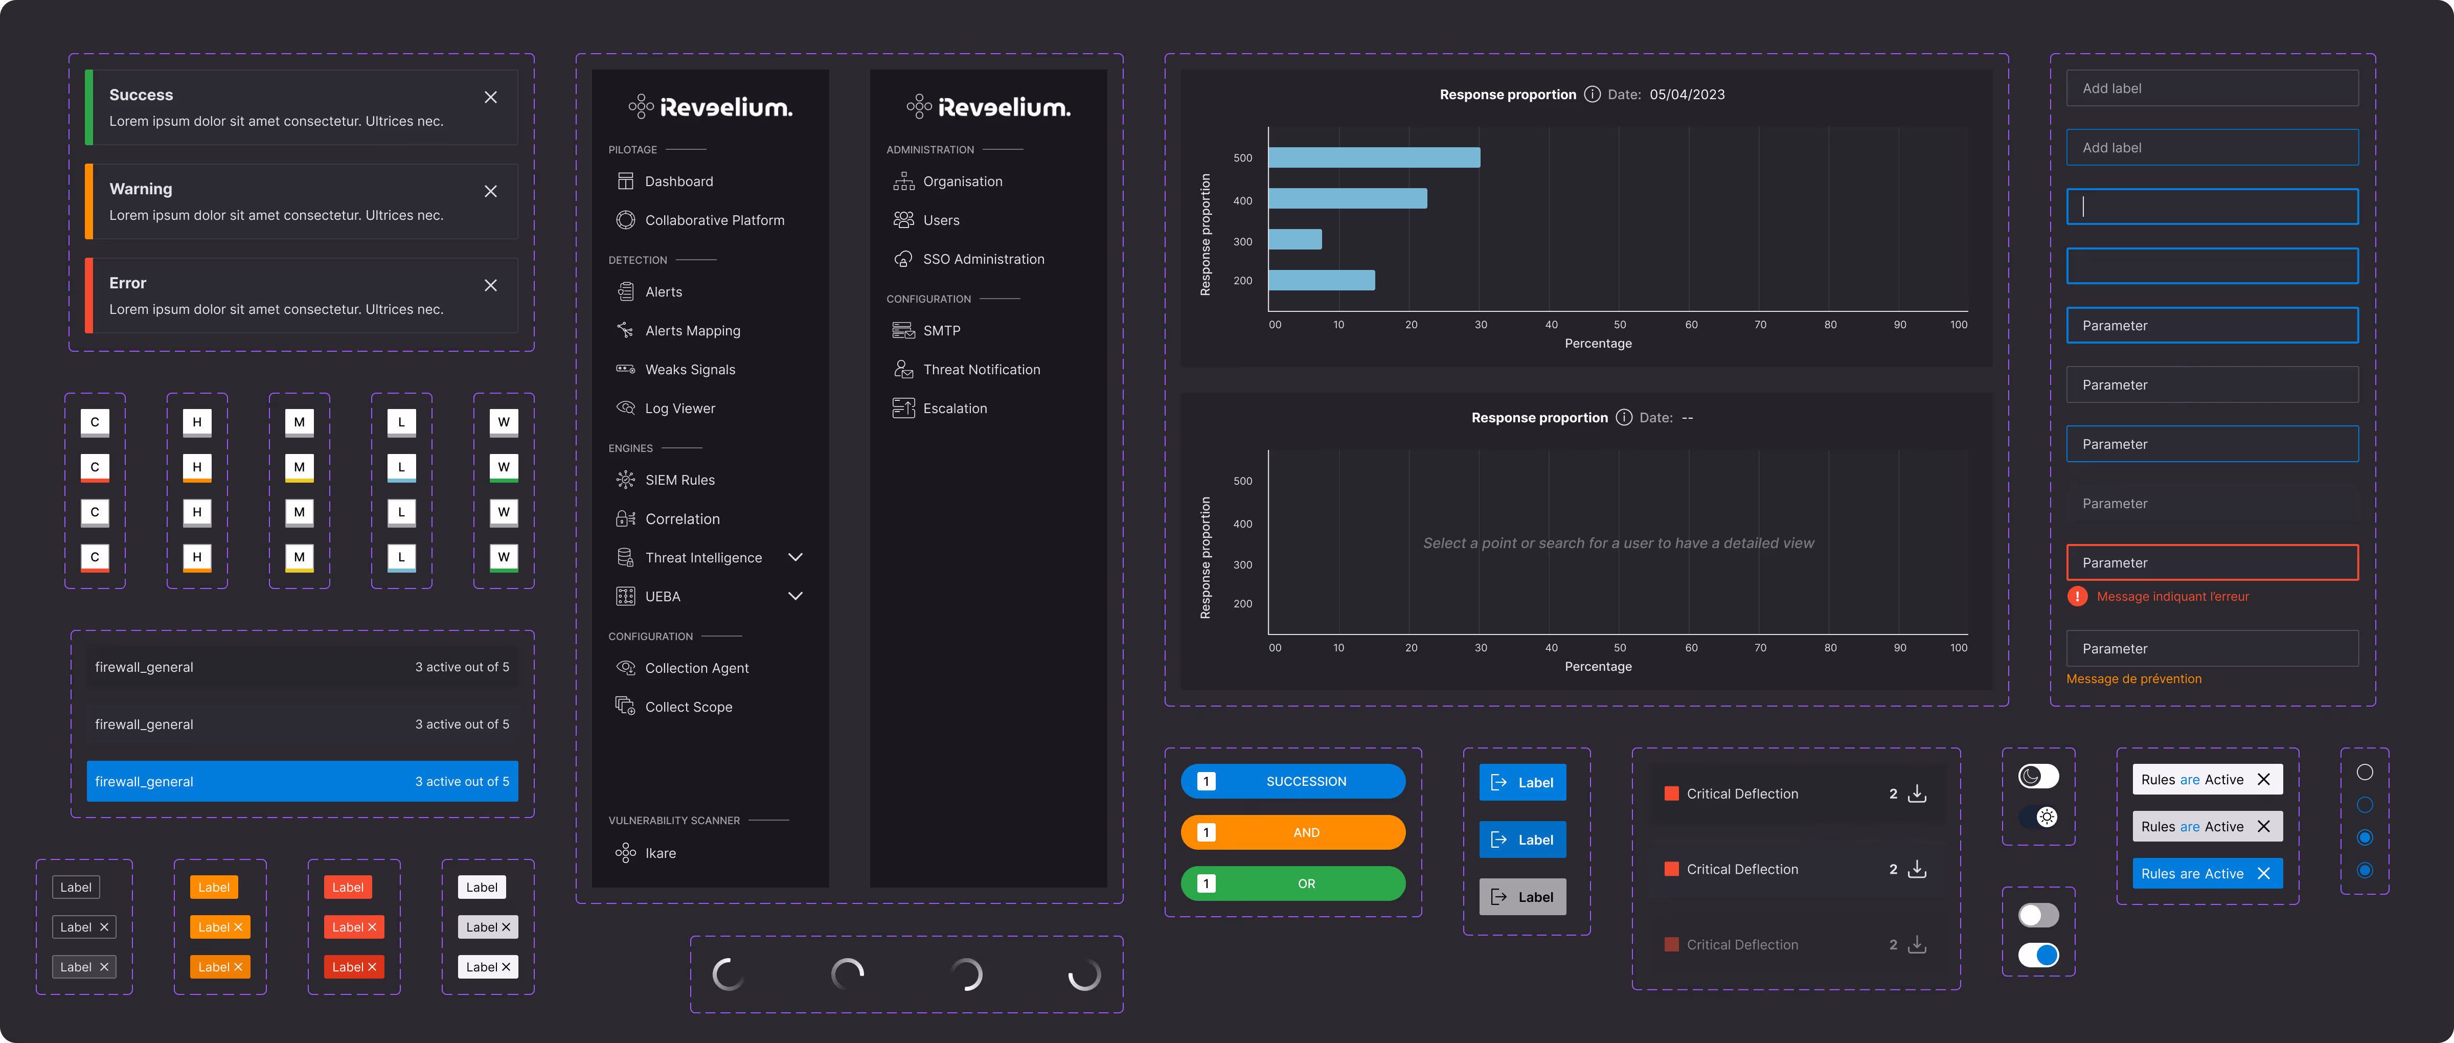Click the Dashboard icon in the sidebar
Screen dimensions: 2454x1043
[625, 181]
